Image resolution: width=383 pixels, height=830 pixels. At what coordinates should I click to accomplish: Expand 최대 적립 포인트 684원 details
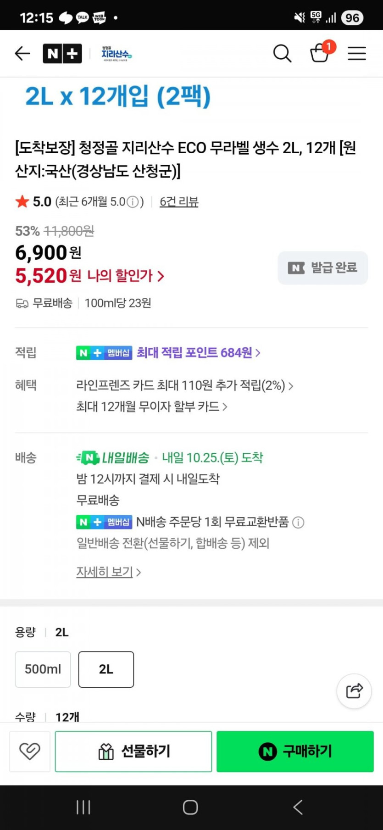click(198, 352)
